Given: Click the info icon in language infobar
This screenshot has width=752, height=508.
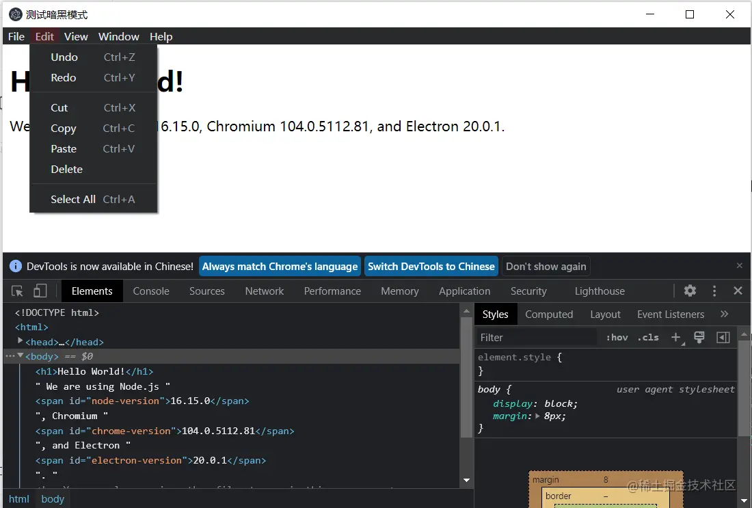Looking at the screenshot, I should (15, 266).
